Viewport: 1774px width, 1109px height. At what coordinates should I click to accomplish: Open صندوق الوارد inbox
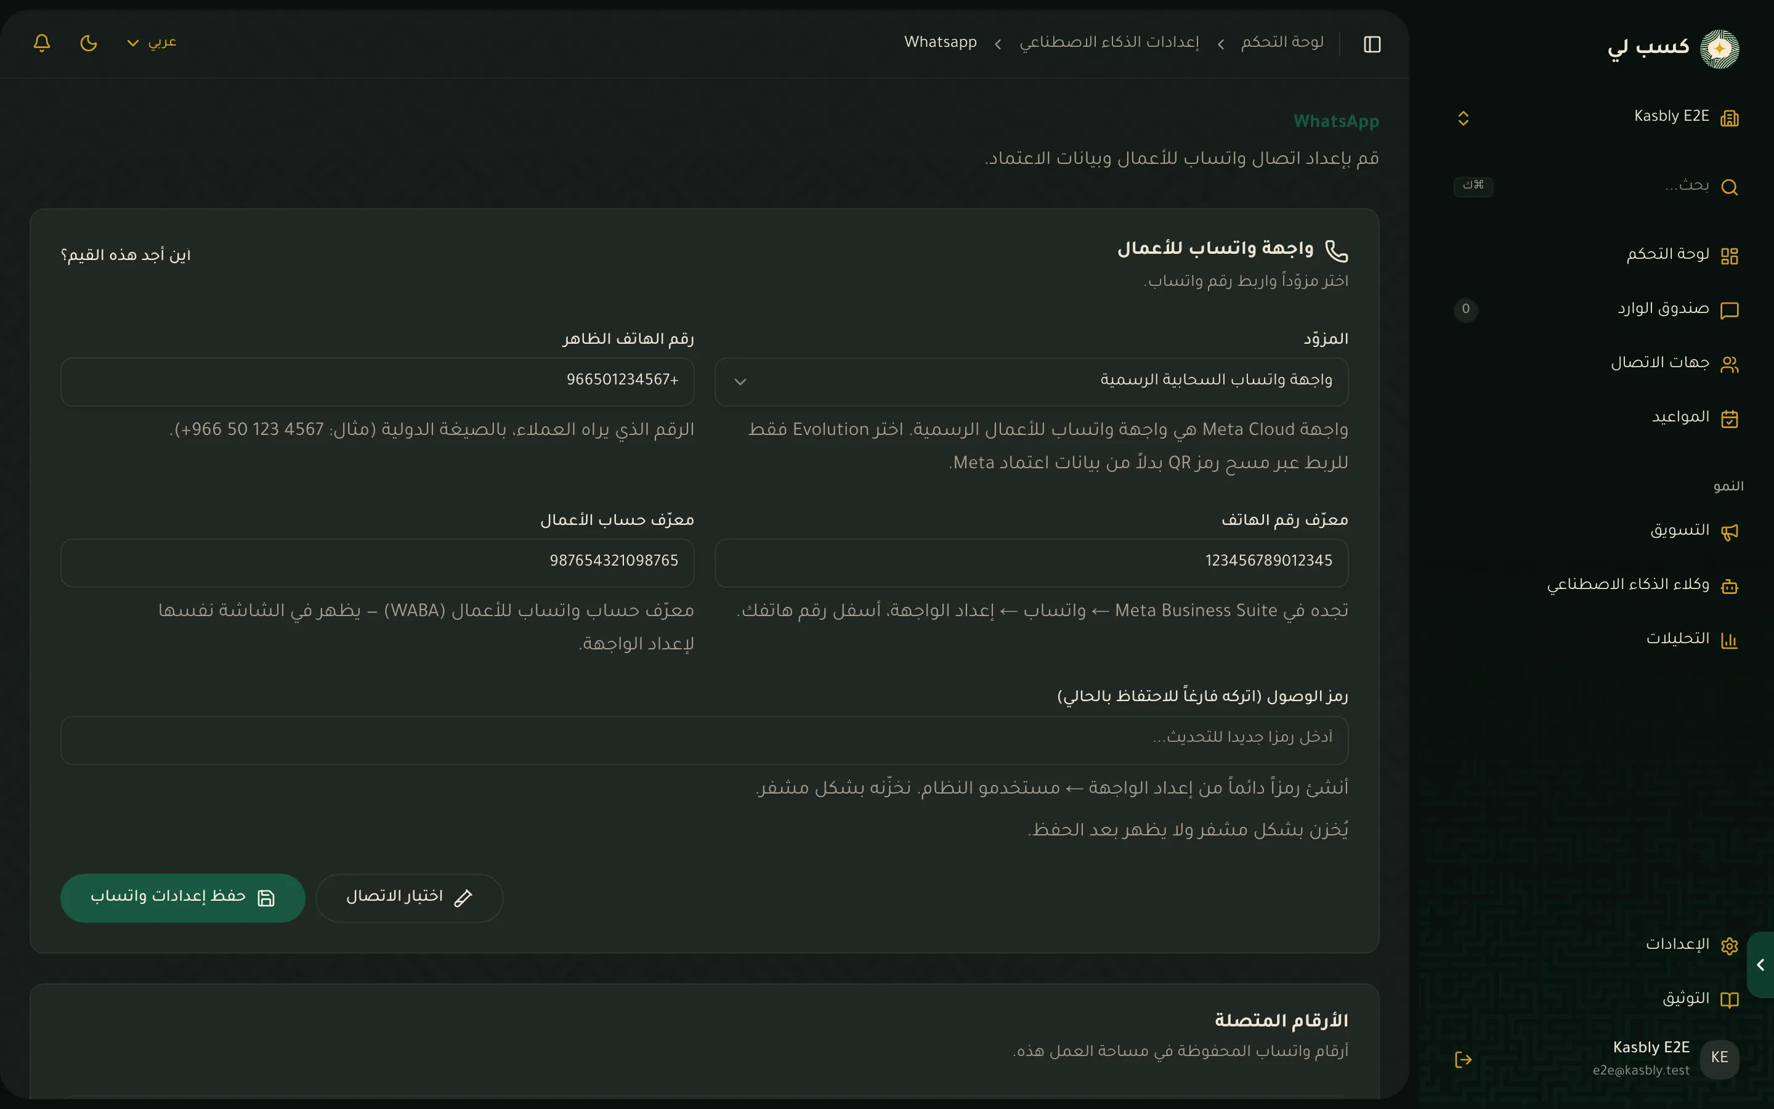pos(1597,309)
